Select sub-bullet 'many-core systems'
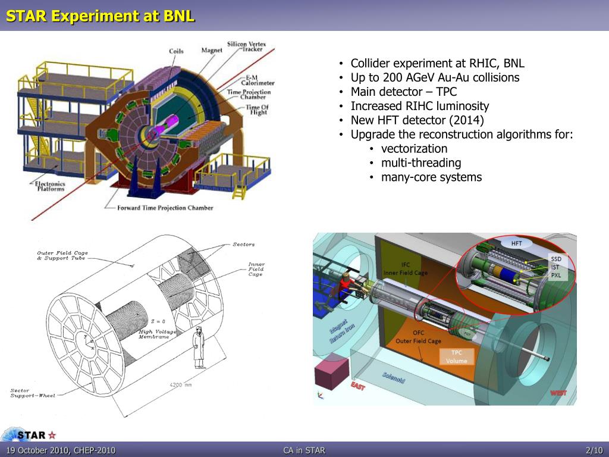 point(432,177)
